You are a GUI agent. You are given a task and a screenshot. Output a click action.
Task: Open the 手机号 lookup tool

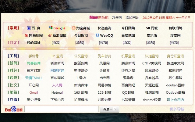34,56
